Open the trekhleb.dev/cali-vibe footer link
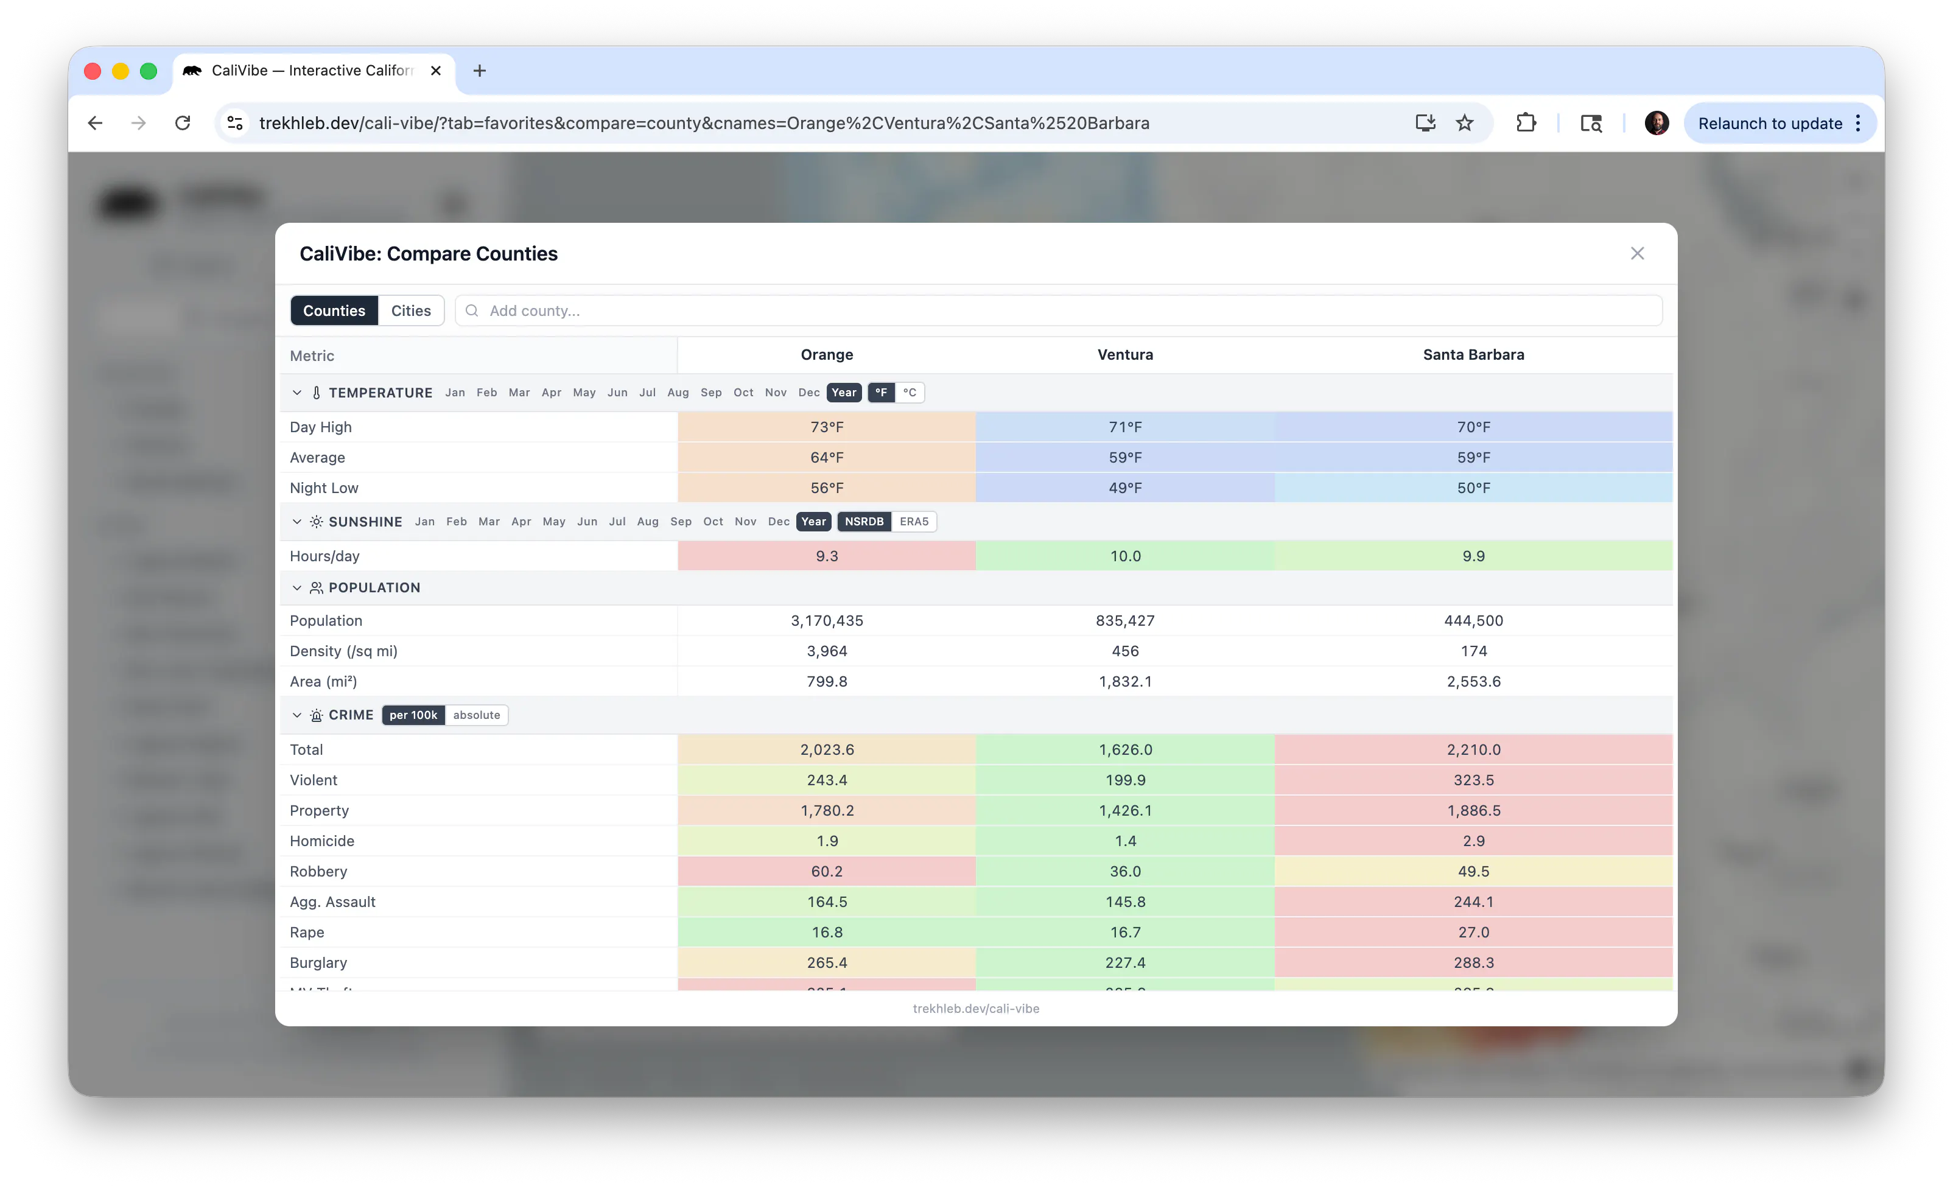 point(976,1009)
